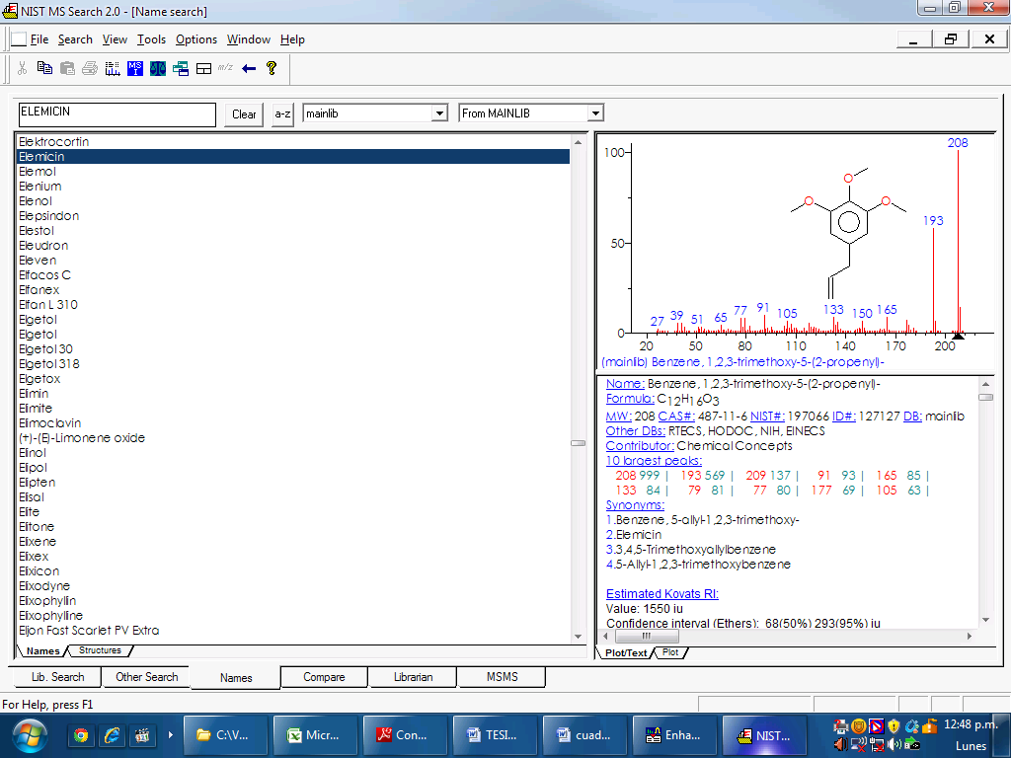Image resolution: width=1011 pixels, height=758 pixels.
Task: Click the Print toolbar icon
Action: [x=90, y=68]
